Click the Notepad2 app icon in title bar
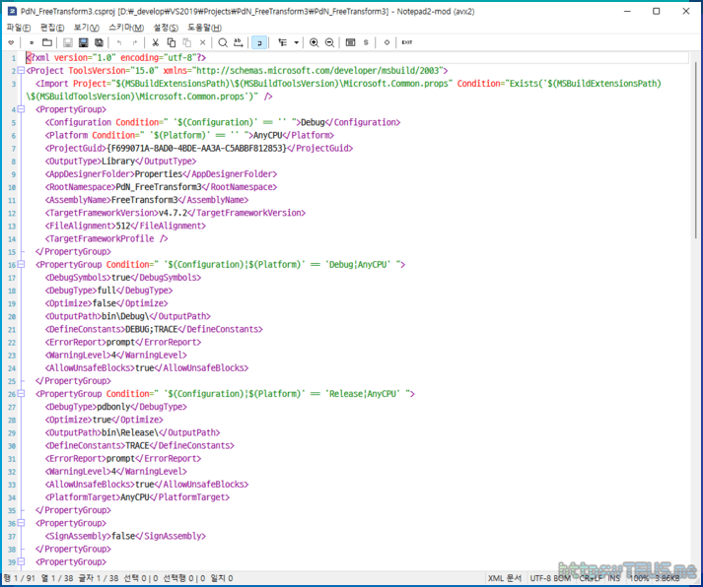The width and height of the screenshot is (703, 587). point(12,11)
